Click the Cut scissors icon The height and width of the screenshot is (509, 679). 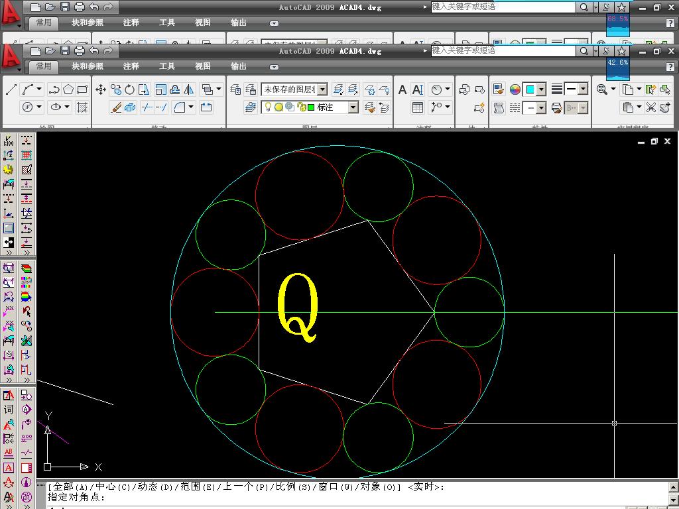pos(651,107)
